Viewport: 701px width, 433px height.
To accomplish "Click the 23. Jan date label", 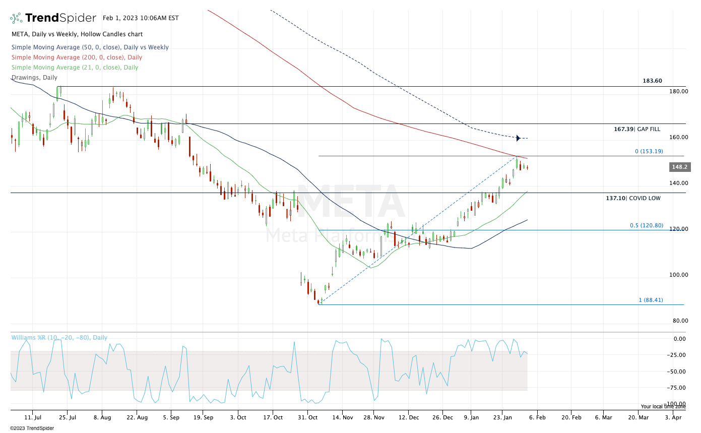I will click(x=502, y=417).
